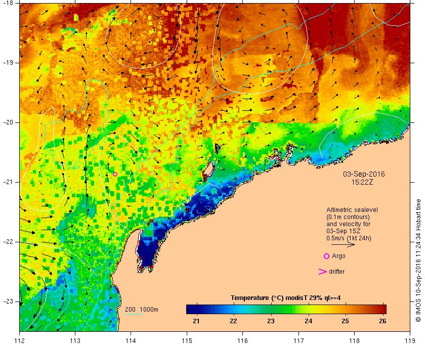Click the text 'Altimetric sealevel'
This screenshot has height=344, width=425.
tap(352, 210)
